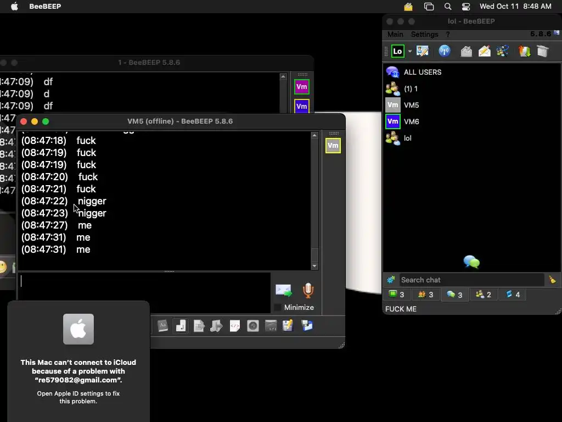Open the Apple menu
The width and height of the screenshot is (562, 422).
[x=14, y=7]
